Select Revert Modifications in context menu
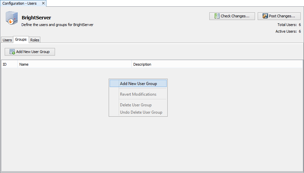The height and width of the screenshot is (173, 304). coord(138,94)
